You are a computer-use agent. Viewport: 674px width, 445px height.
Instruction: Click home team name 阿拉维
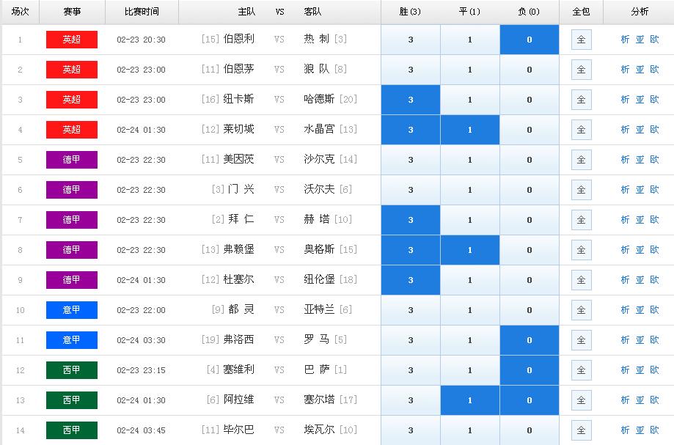[x=239, y=400]
